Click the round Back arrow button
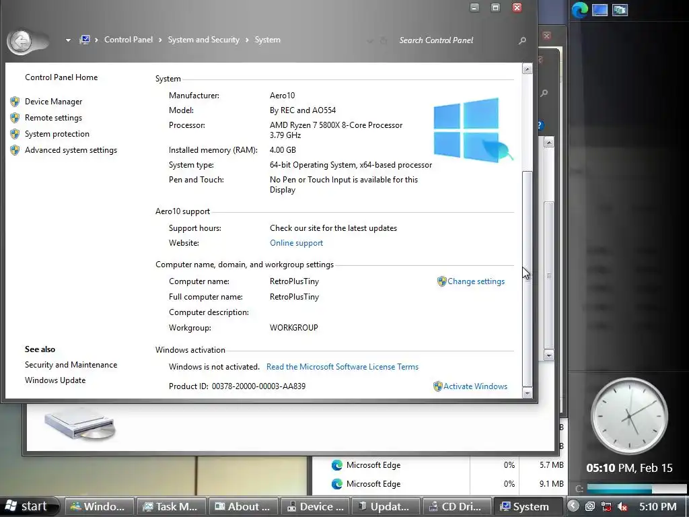The image size is (689, 517). 20,41
